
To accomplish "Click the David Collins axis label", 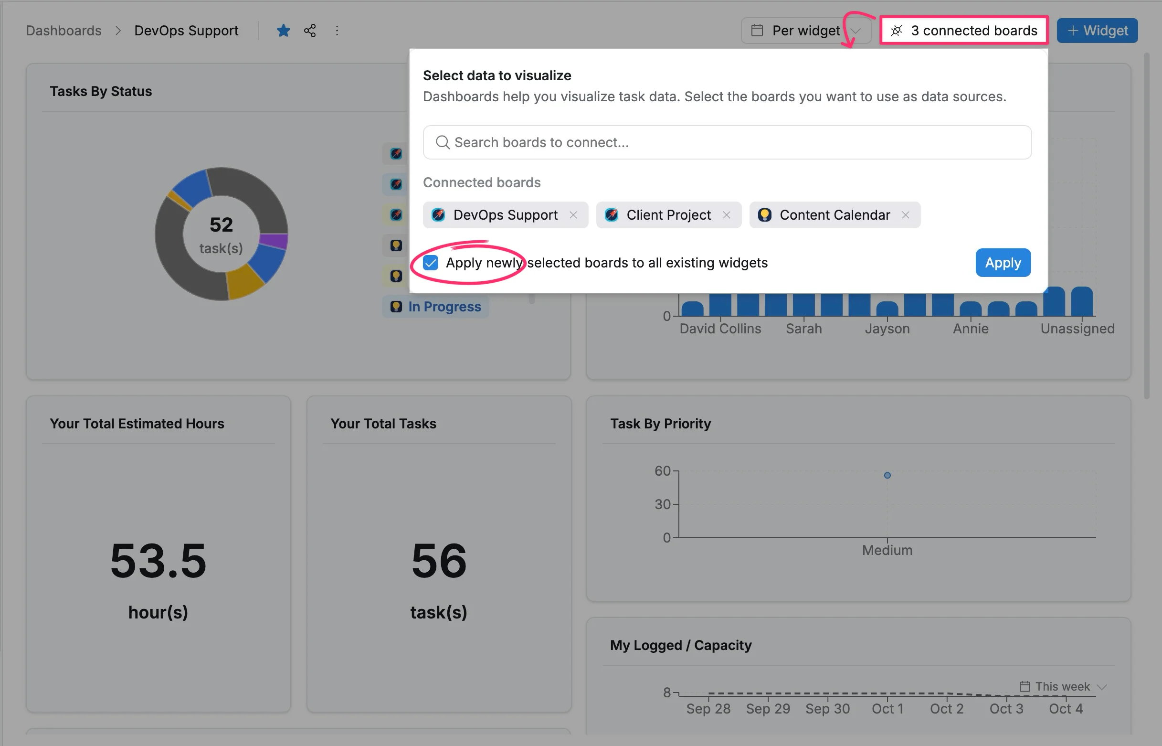I will click(x=720, y=329).
